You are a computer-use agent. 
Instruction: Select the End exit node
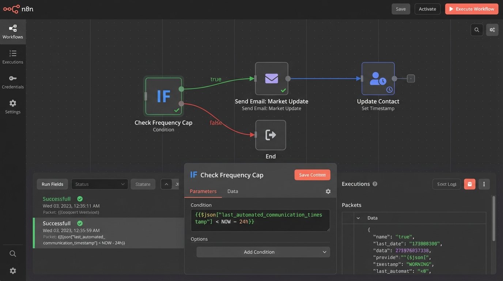pos(271,135)
